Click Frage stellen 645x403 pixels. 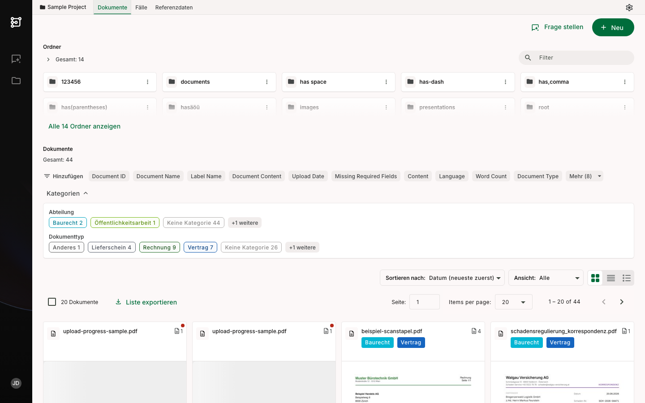coord(557,27)
